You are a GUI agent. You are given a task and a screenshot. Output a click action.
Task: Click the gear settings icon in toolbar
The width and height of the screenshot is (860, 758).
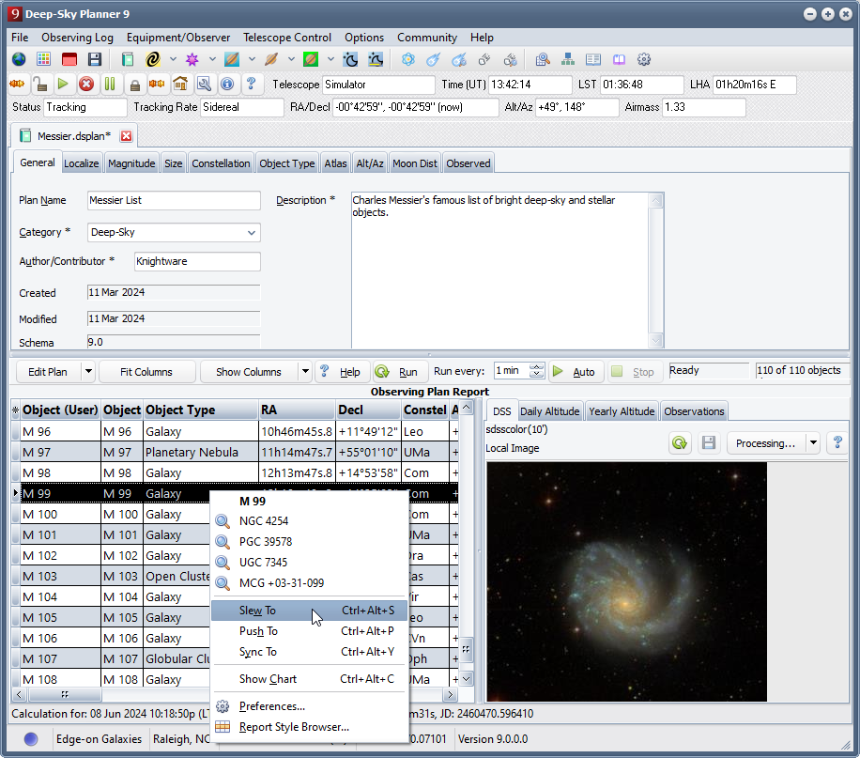[x=644, y=60]
